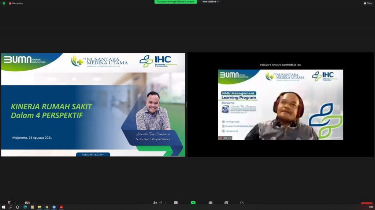
Task: Click the katapaknaw.com link on slide
Action: (93, 154)
